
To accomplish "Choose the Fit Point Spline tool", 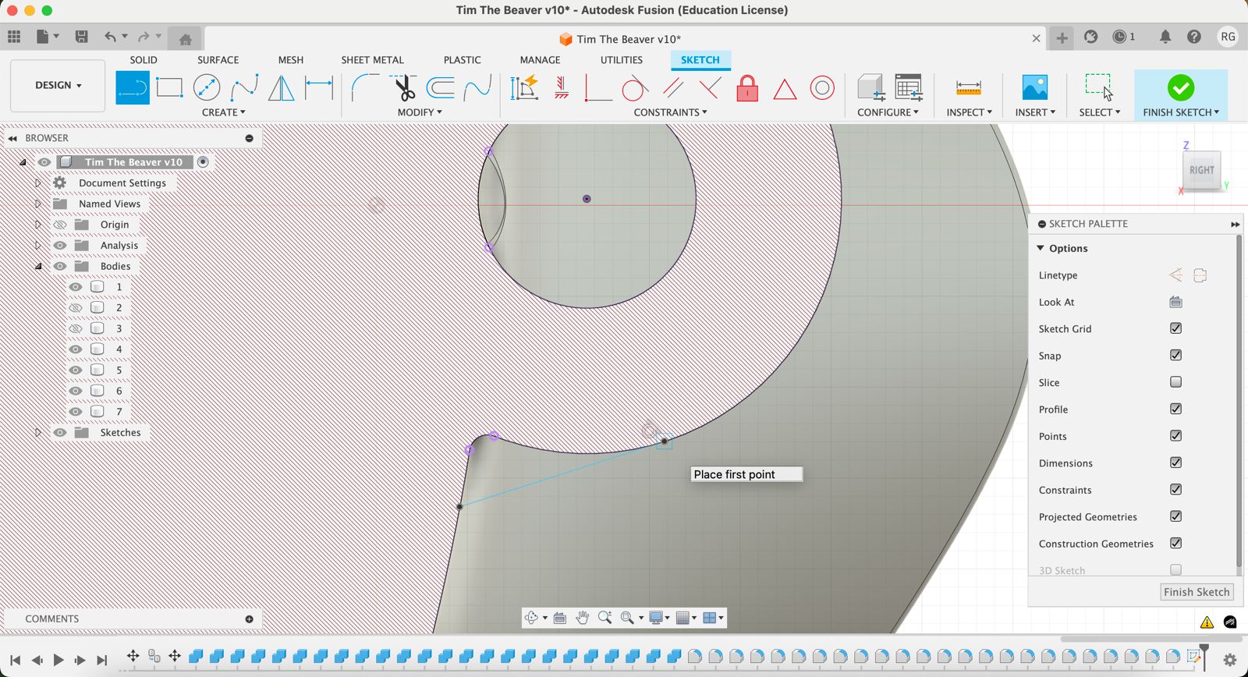I will click(x=244, y=88).
